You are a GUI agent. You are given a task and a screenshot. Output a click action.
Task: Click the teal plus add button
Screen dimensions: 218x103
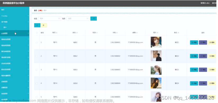click(37, 25)
